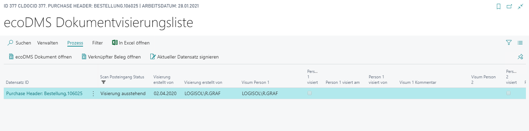Viewport: 529px width, 131px height.
Task: Click the magnifier Suchen icon
Action: (x=11, y=43)
